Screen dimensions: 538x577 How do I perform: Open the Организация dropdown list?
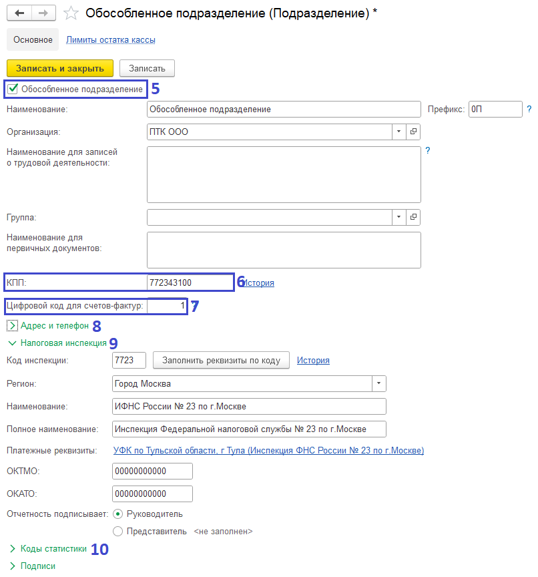click(398, 132)
